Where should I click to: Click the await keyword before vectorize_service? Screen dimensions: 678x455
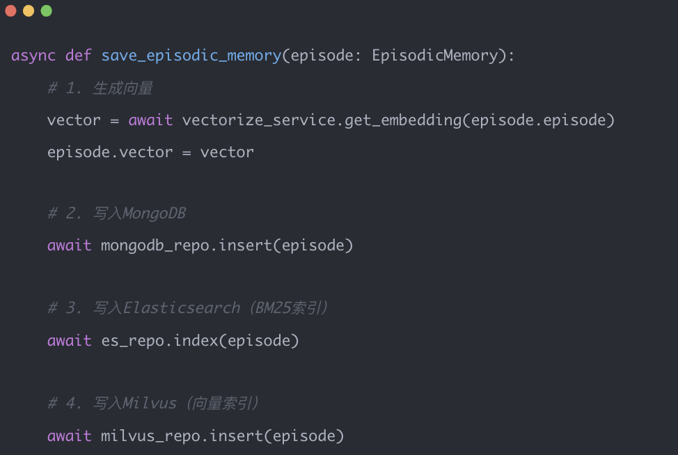150,120
